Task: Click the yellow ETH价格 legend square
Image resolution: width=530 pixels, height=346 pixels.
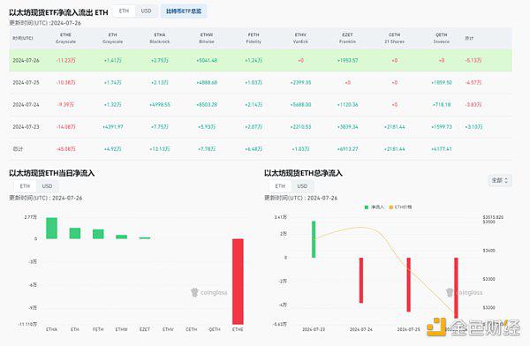Action: point(391,207)
